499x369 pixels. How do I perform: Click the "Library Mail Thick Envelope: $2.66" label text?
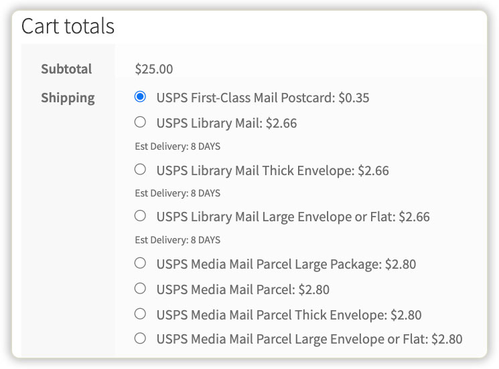click(x=273, y=170)
